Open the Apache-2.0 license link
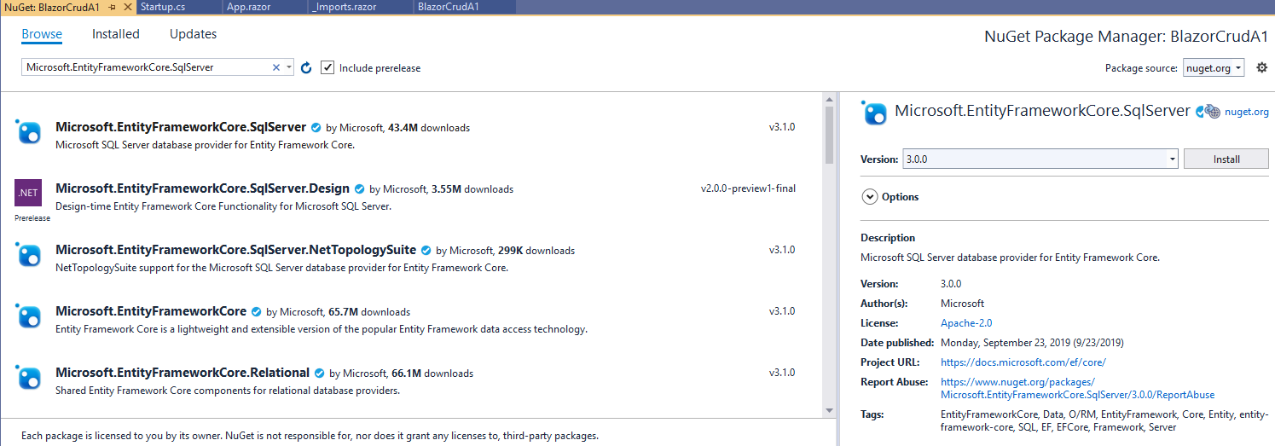Viewport: 1275px width, 446px height. 966,323
